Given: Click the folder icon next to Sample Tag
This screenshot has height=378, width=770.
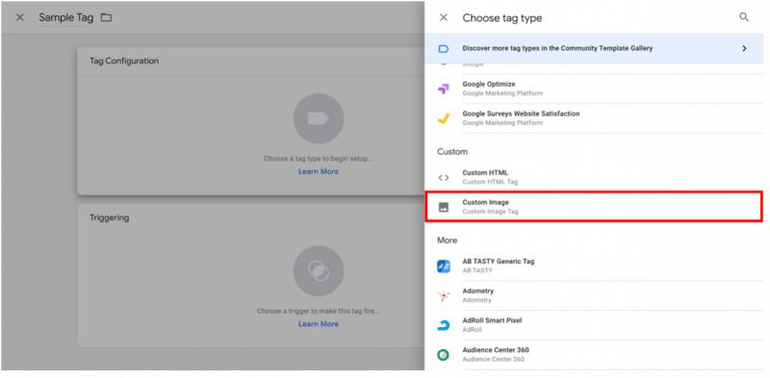Looking at the screenshot, I should coord(106,17).
